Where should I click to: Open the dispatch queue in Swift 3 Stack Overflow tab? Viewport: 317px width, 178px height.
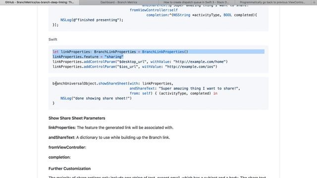(x=197, y=2)
